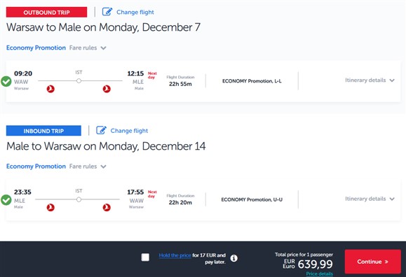Click Turkish Airlines logo after WAW departure

point(50,89)
